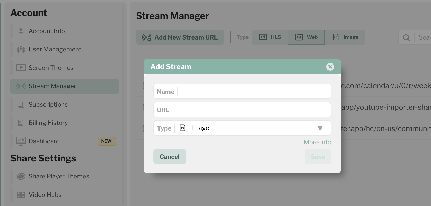Click the NEW! badge beside Dashboard

tap(107, 141)
